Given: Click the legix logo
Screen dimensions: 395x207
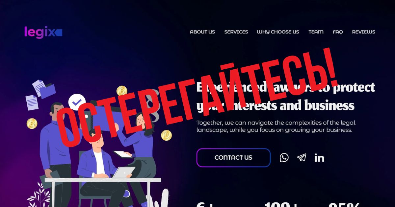Looking at the screenshot, I should [x=43, y=32].
